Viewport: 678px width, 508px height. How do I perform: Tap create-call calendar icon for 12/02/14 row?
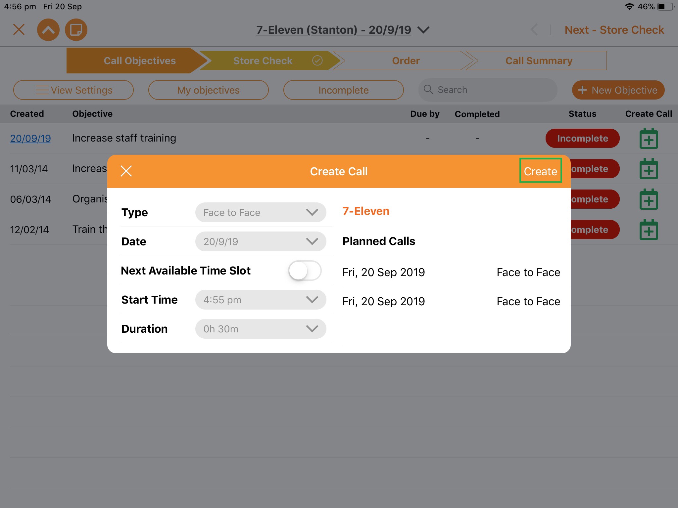click(649, 230)
